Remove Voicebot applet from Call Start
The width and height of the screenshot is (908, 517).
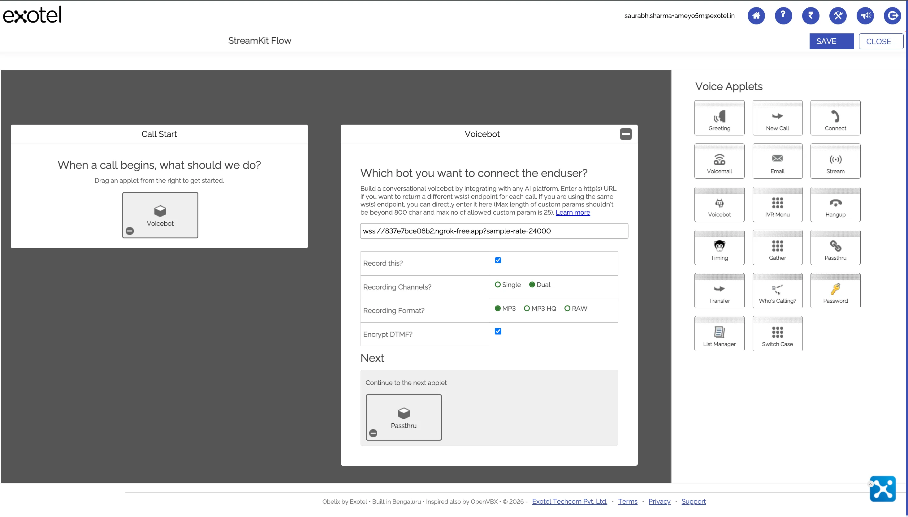pos(130,231)
